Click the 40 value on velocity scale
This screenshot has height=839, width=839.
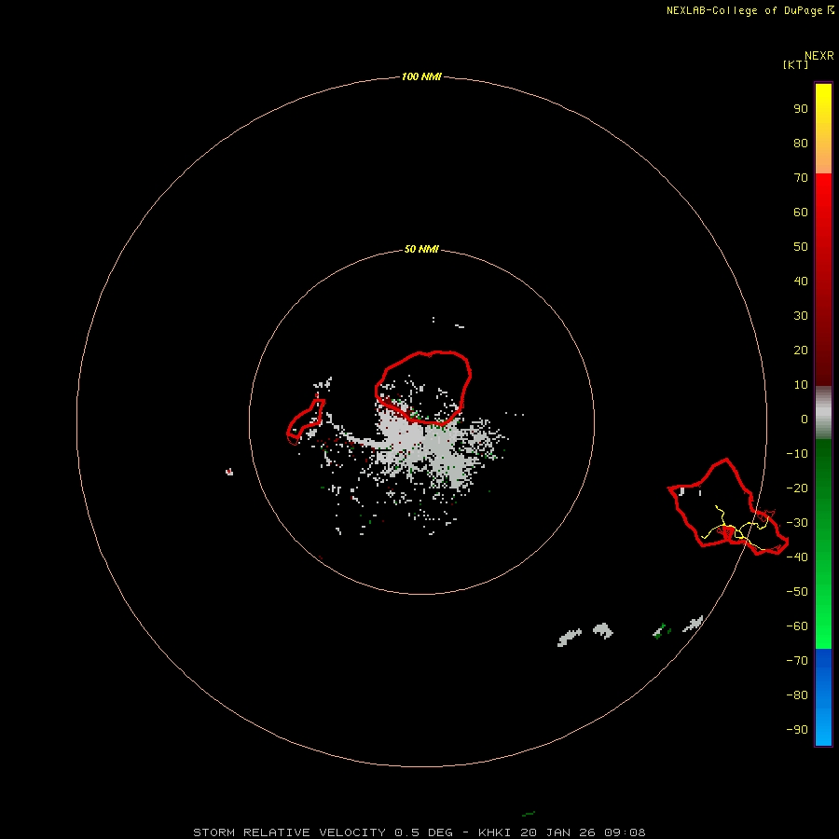pyautogui.click(x=801, y=282)
